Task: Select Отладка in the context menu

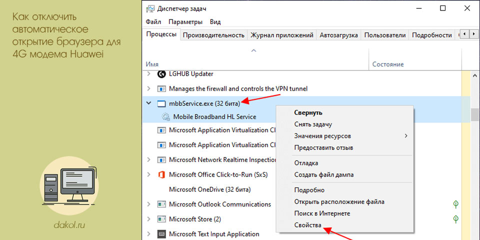Action: click(x=344, y=163)
